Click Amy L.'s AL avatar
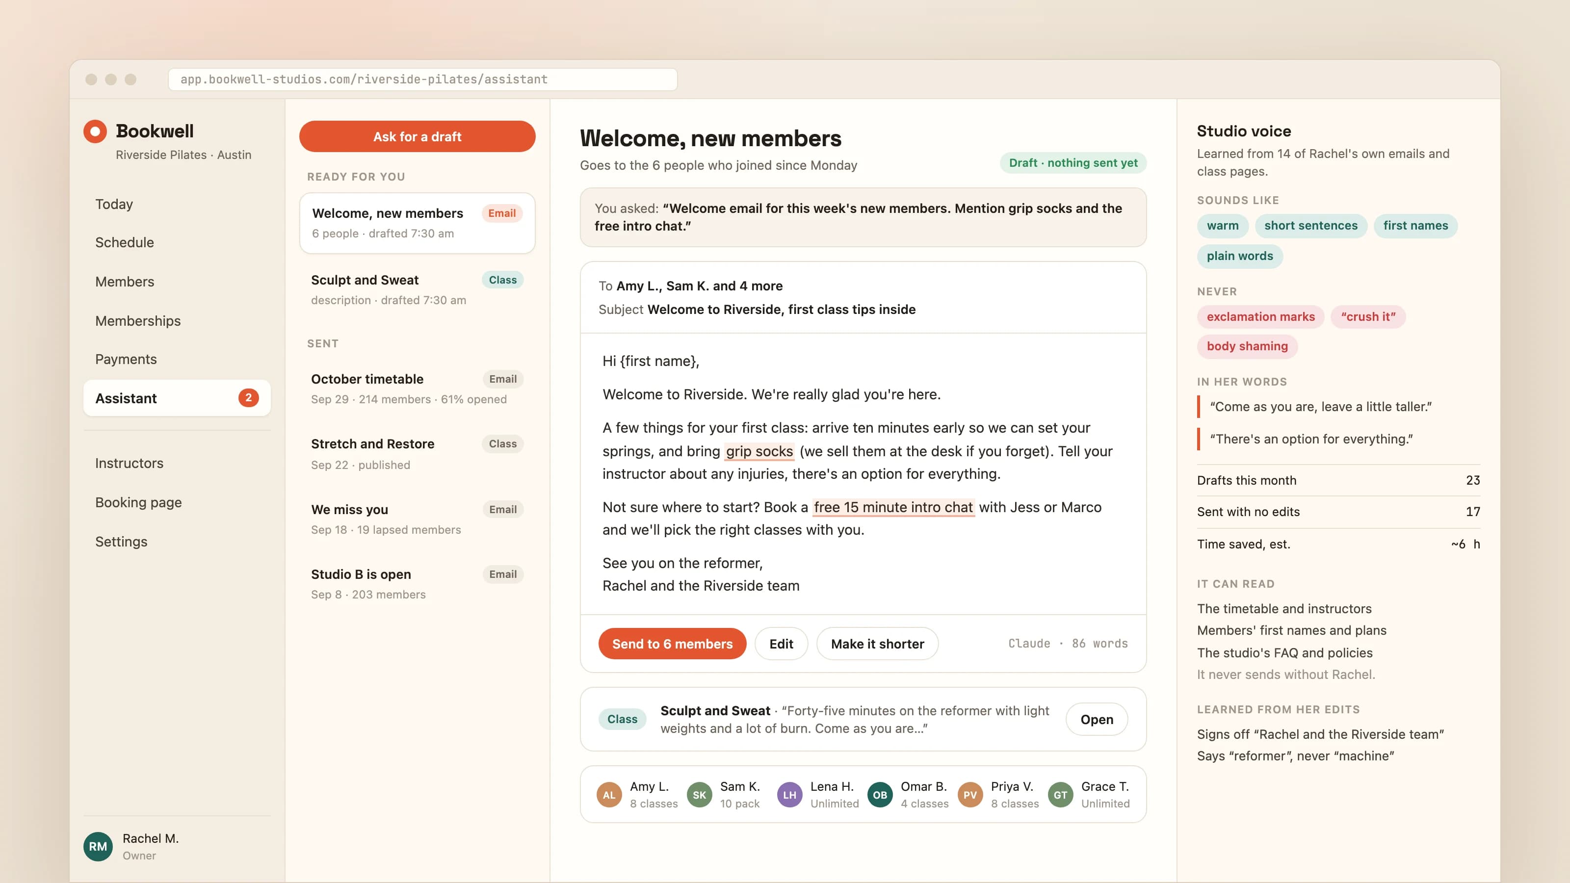The width and height of the screenshot is (1570, 883). (609, 795)
